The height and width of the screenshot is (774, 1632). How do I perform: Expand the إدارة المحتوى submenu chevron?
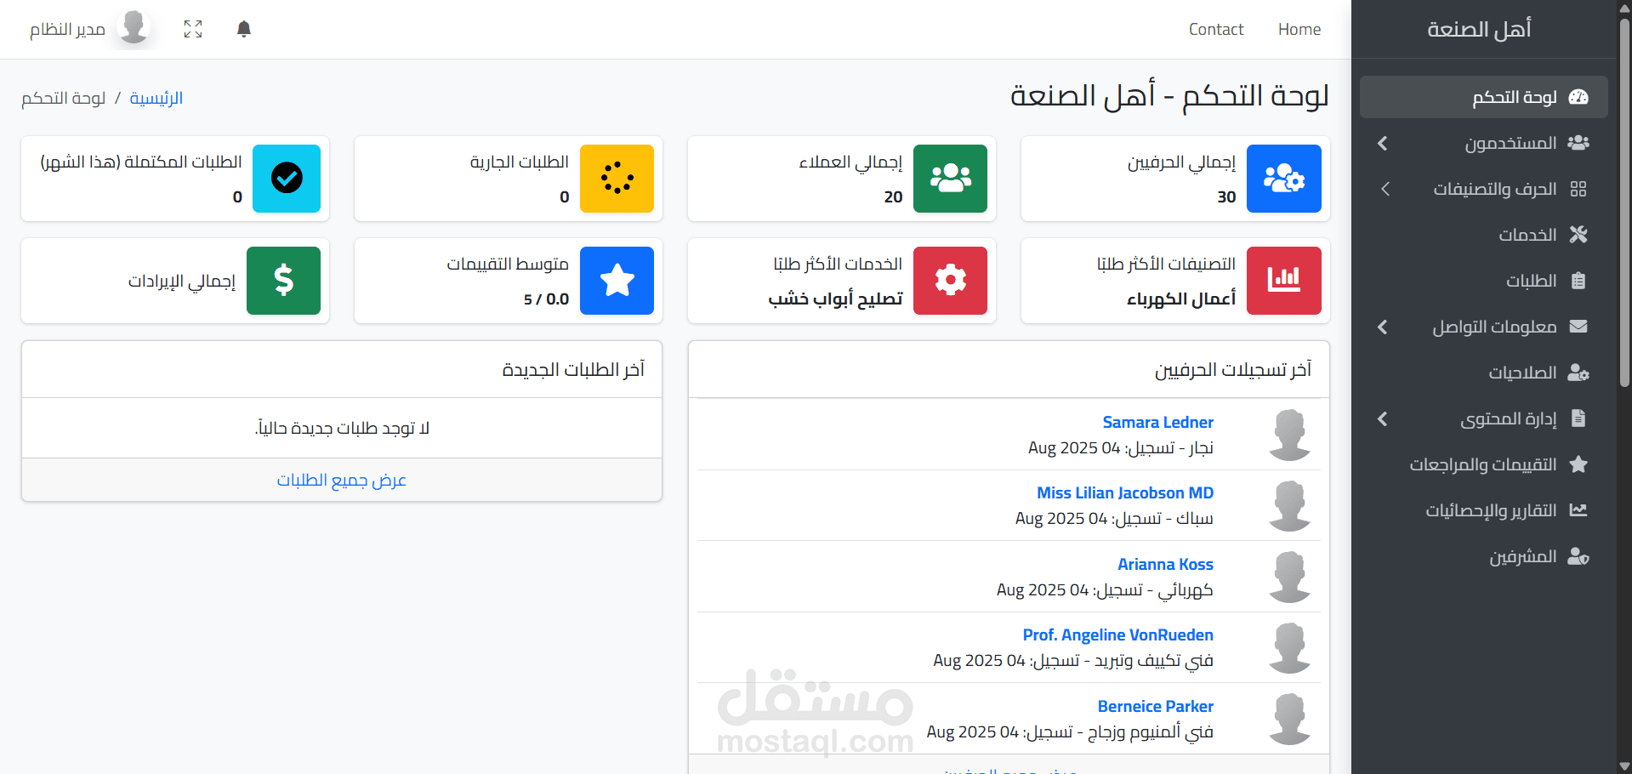1383,418
